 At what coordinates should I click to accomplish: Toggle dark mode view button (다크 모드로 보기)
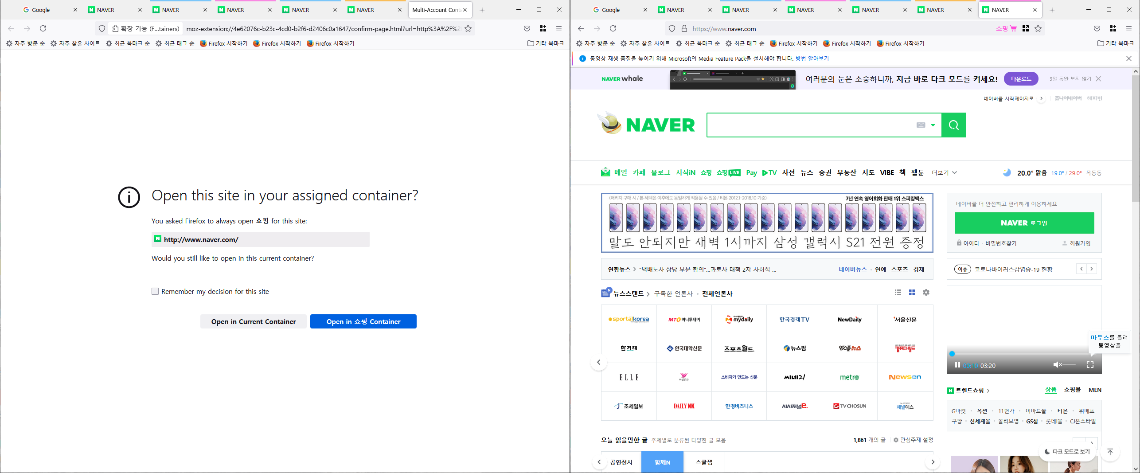(1067, 451)
